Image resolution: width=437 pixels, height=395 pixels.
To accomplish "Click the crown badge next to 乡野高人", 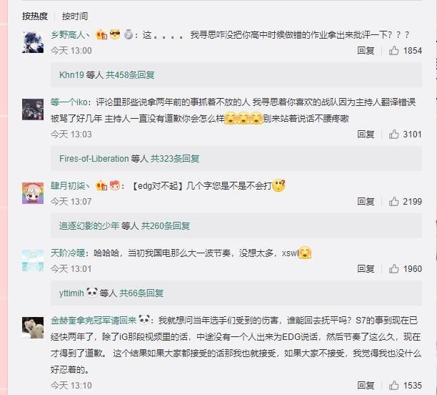I will point(101,35).
